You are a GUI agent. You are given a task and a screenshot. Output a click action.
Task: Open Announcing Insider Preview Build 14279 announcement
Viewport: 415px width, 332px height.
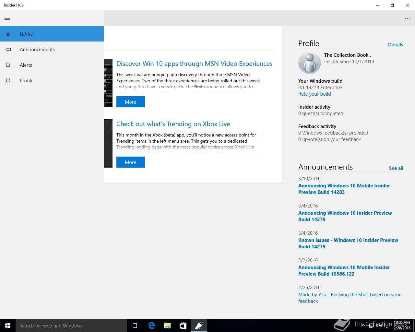pyautogui.click(x=345, y=216)
